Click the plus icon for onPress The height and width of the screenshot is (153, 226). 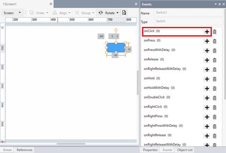click(207, 41)
